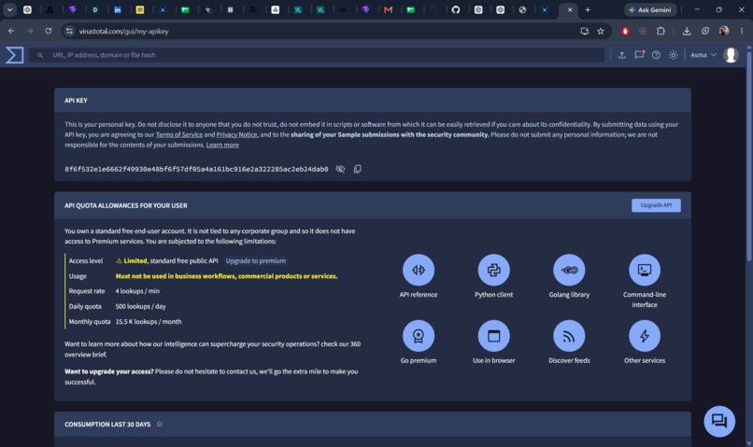Open the Golang library icon
The image size is (753, 447).
(569, 270)
